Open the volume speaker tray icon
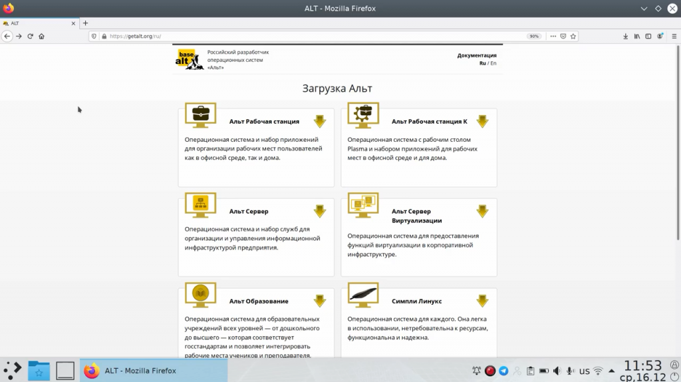 tap(557, 371)
